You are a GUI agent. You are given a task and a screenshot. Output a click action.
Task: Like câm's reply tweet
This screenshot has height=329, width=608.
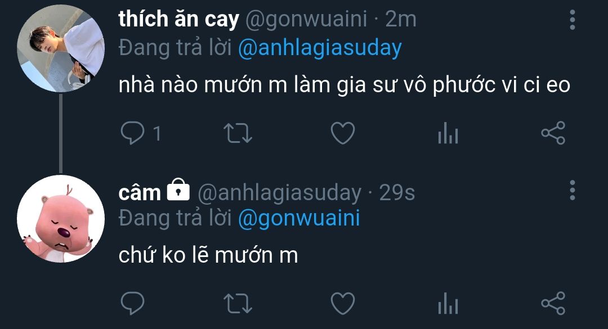point(342,304)
